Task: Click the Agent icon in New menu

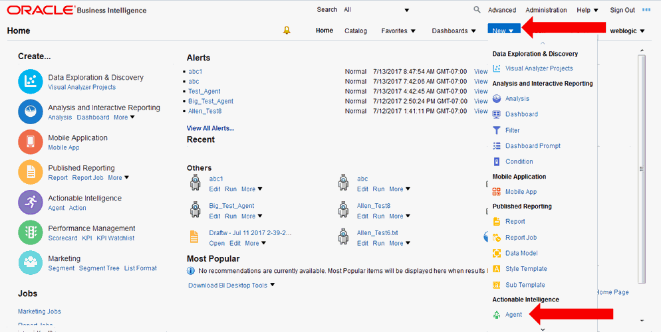Action: [497, 315]
